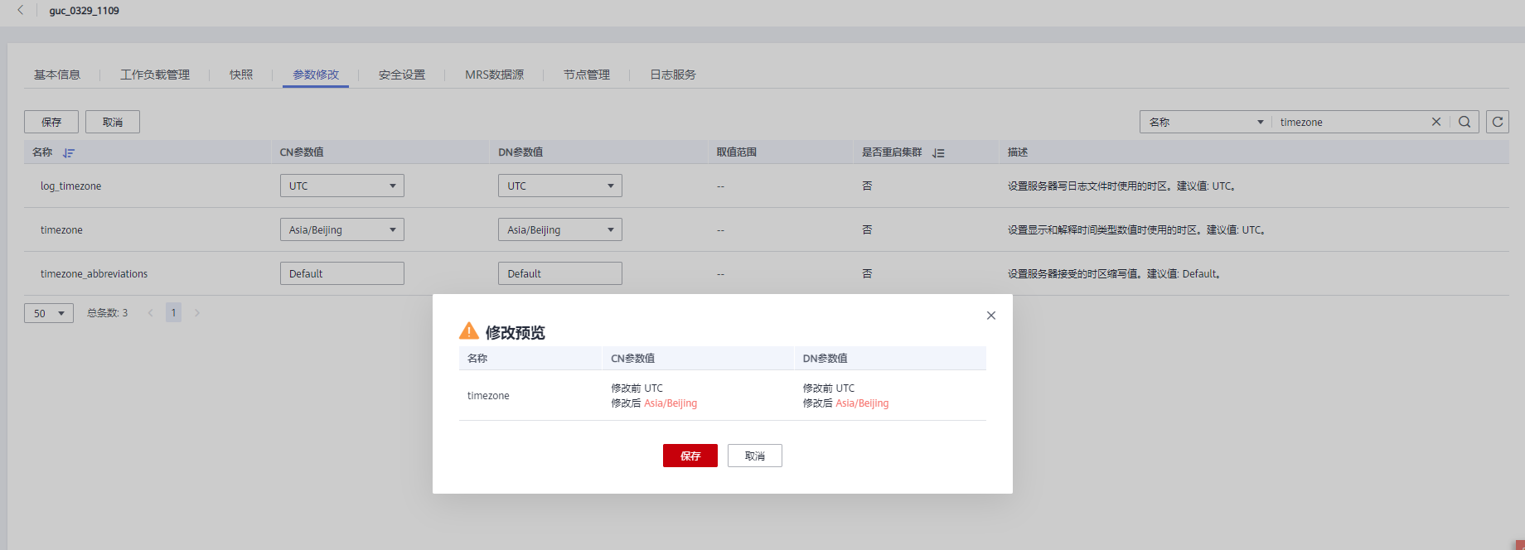This screenshot has height=550, width=1525.
Task: Go back using the arrow beside guc_0329_1109
Action: click(x=21, y=10)
